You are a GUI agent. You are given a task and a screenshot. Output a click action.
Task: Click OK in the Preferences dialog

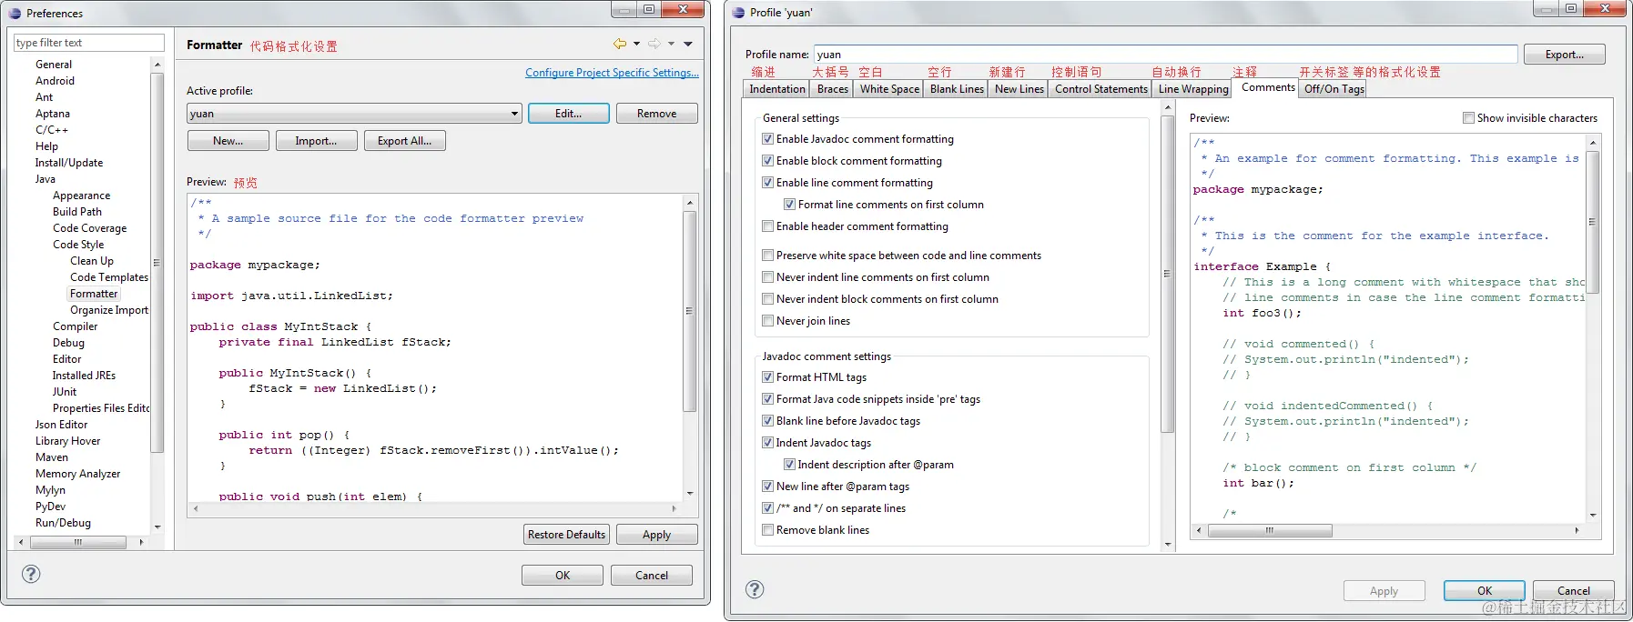point(563,576)
